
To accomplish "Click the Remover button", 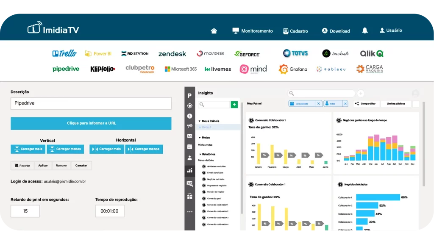I will click(x=61, y=166).
